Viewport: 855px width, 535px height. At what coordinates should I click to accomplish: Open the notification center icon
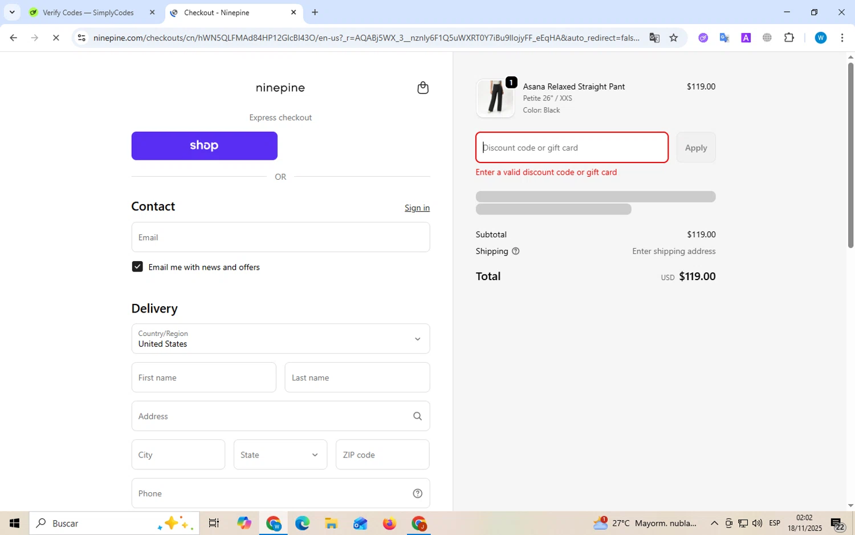(837, 524)
